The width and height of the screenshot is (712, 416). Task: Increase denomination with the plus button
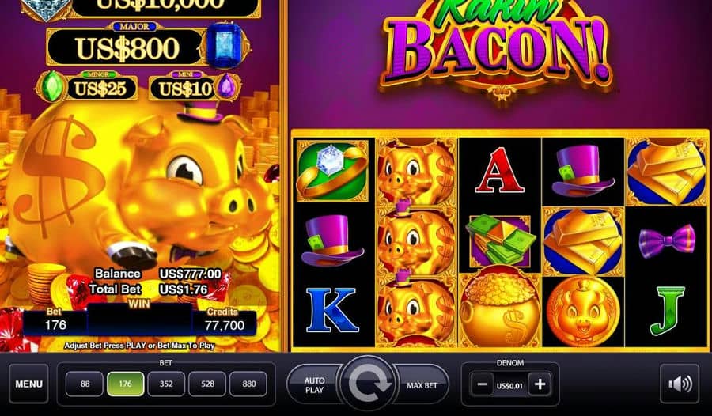click(540, 384)
